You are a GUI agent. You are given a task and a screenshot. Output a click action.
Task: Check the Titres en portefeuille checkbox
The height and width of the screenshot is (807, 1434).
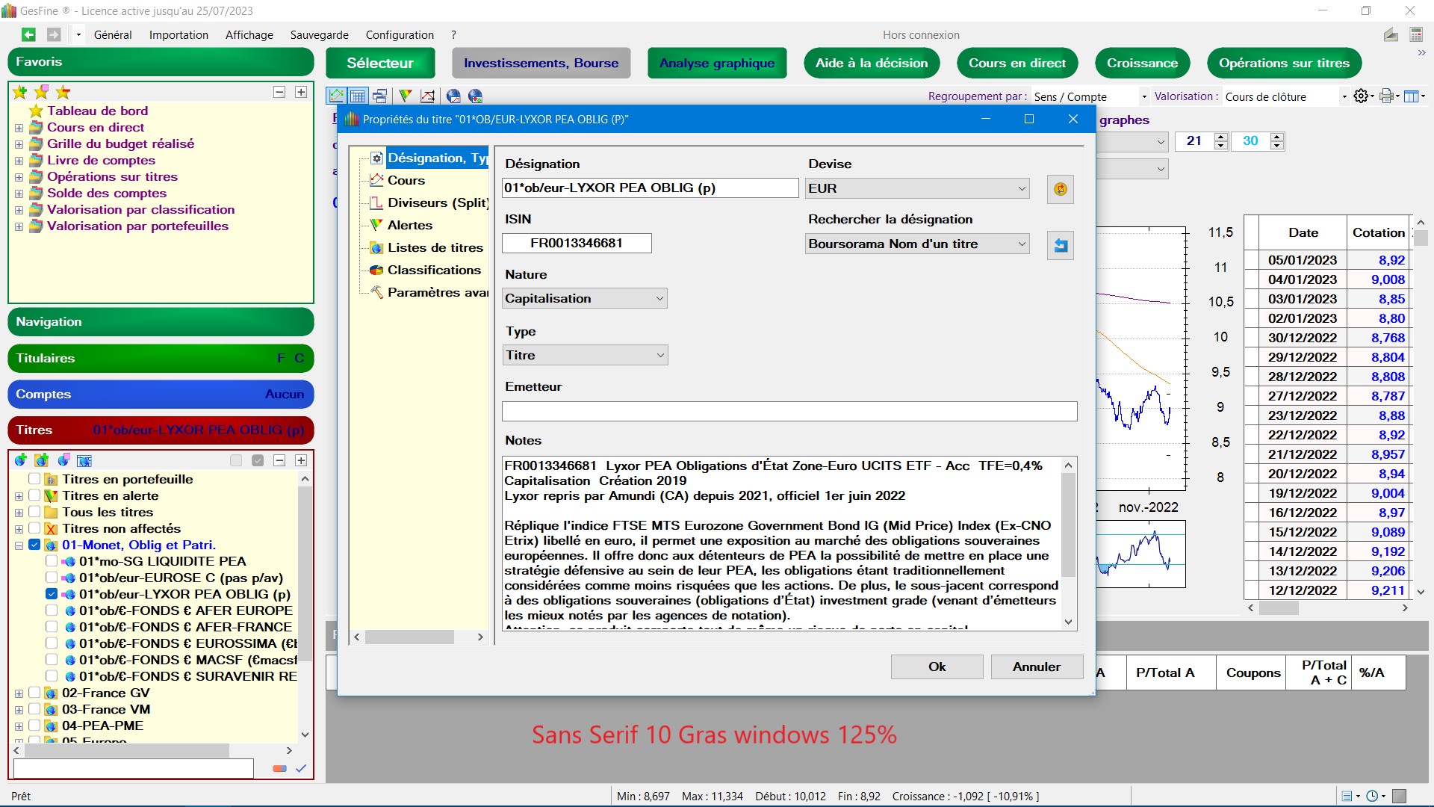point(34,479)
